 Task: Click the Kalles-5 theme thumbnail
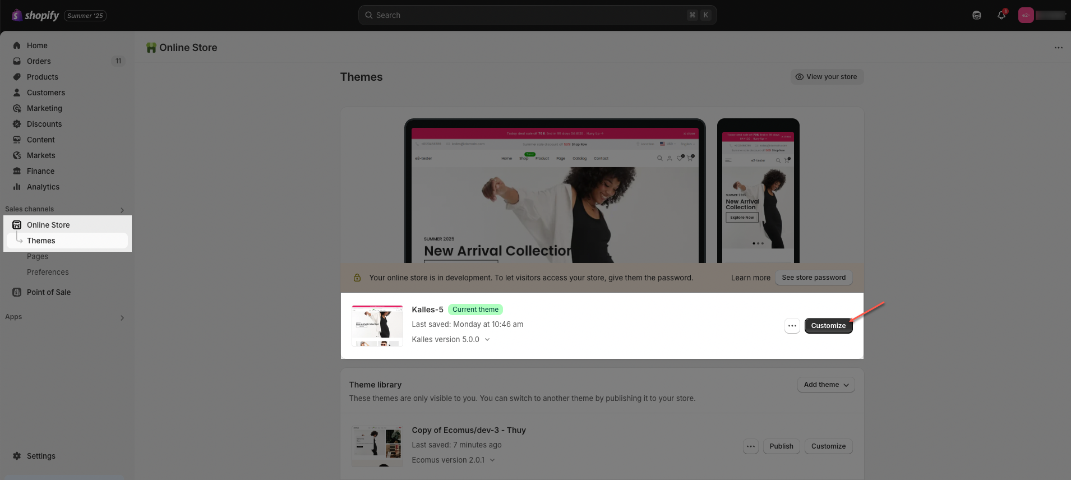coord(377,326)
